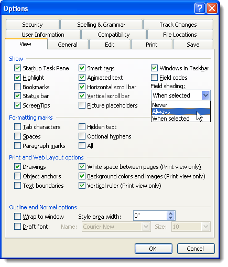This screenshot has height=267, width=228.
Task: Open the General tab
Action: [68, 45]
